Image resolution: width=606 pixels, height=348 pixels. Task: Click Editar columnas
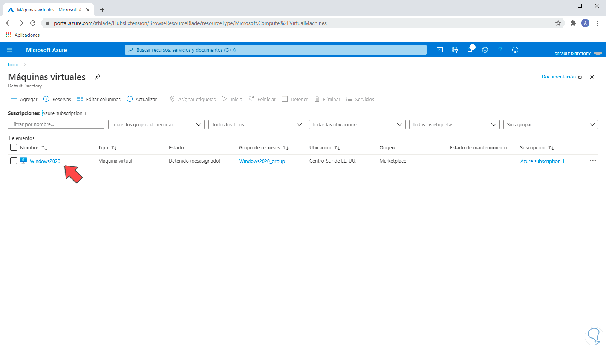pos(99,99)
